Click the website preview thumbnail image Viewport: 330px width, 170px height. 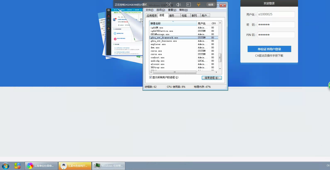point(124,32)
